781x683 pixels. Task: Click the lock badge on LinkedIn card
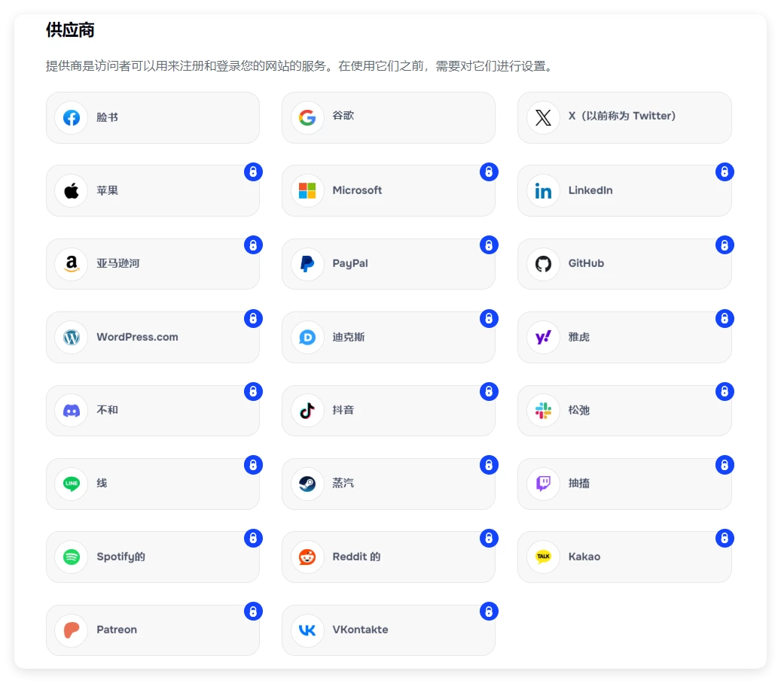(x=725, y=172)
